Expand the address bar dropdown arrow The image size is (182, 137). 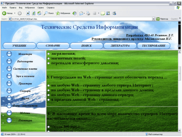coord(154,19)
